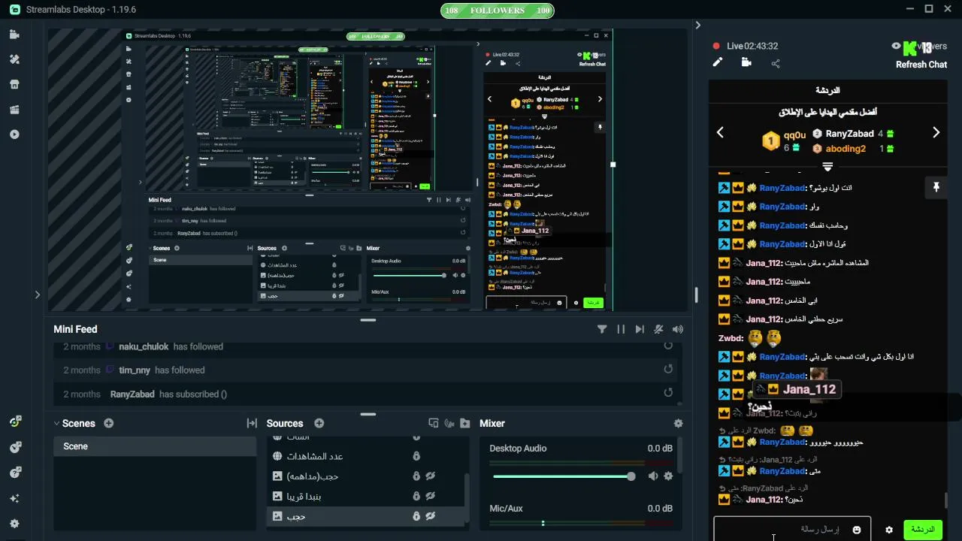
Task: Go to next gifters leaderboard page
Action: coord(936,132)
